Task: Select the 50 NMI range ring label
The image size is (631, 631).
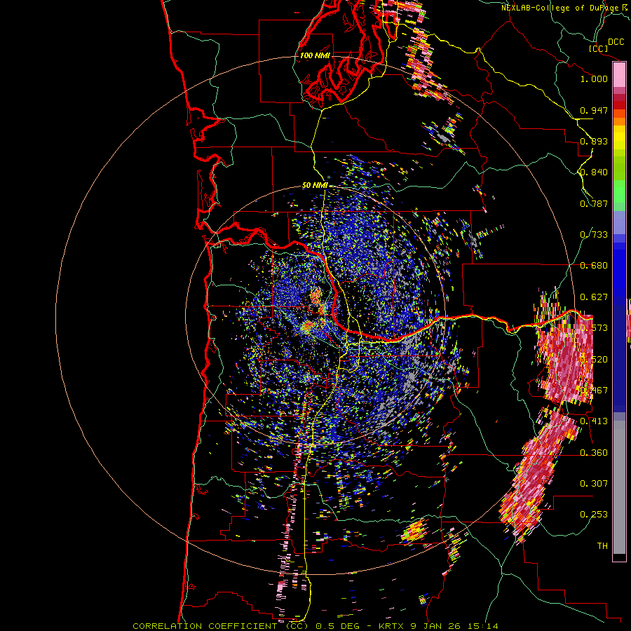Action: point(315,186)
